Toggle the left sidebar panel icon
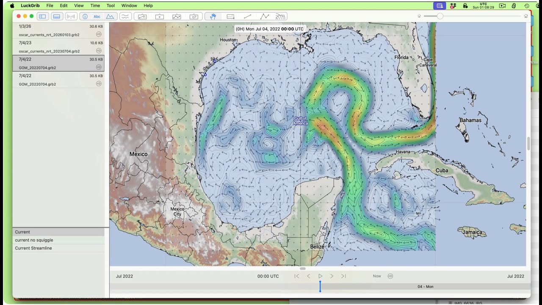This screenshot has height=305, width=542. pos(42,17)
